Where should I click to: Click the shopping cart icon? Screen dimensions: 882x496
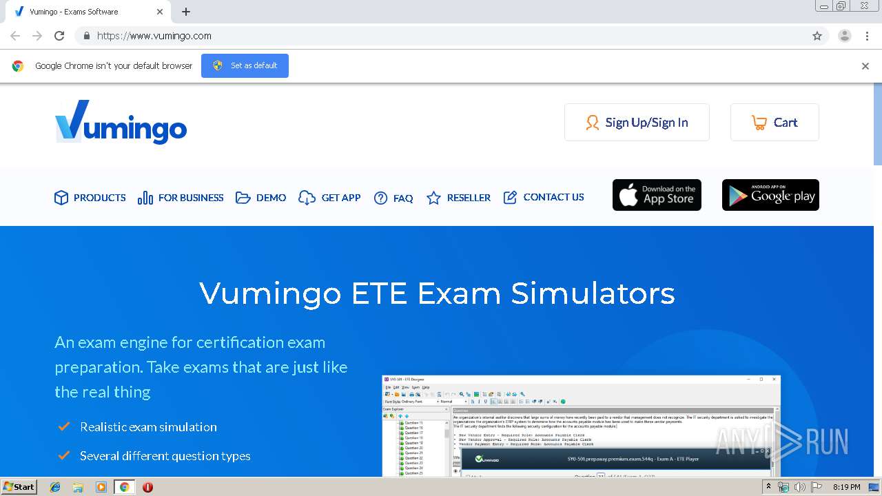[759, 123]
